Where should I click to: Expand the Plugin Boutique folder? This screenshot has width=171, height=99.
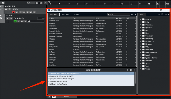click(141, 52)
